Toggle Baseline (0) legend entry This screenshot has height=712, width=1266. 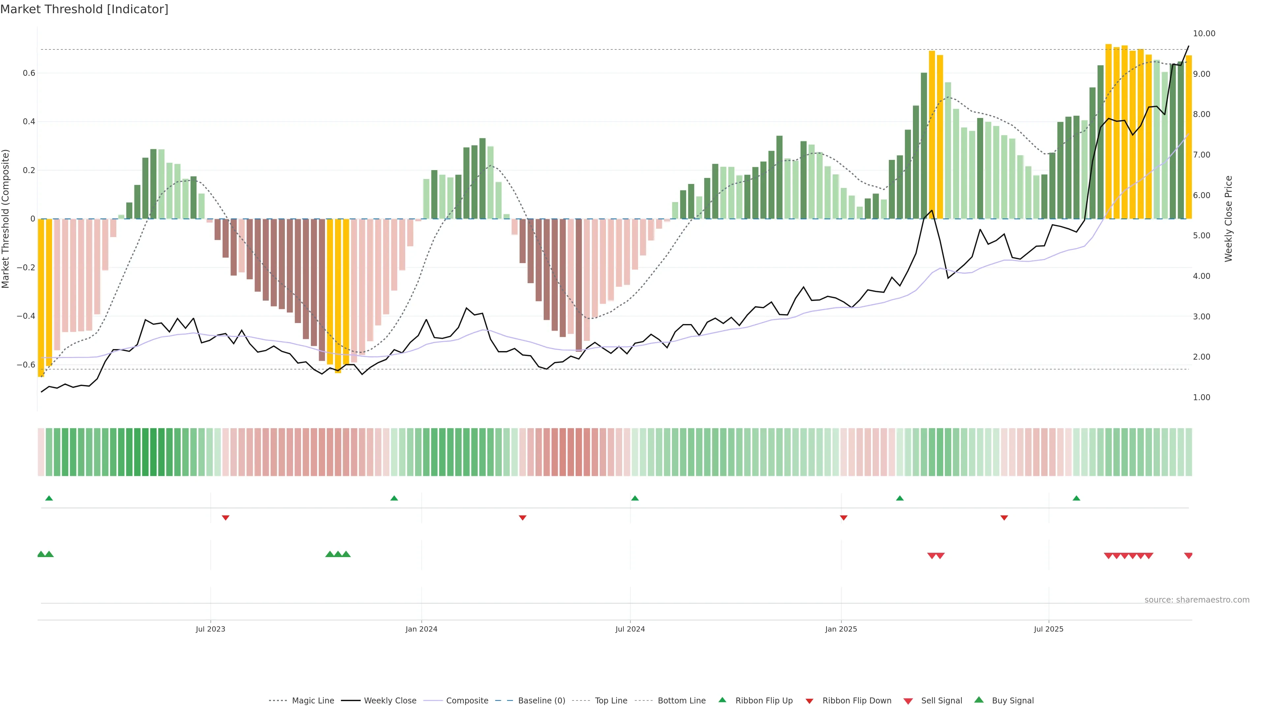pyautogui.click(x=542, y=701)
